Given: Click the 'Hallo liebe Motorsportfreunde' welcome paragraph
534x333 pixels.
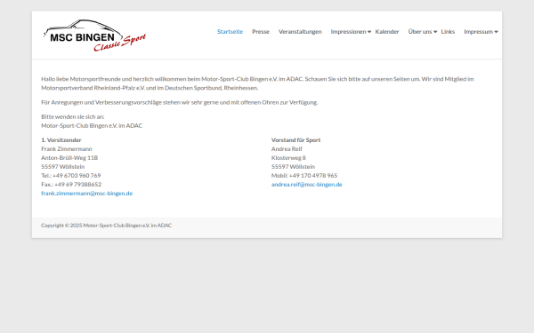Looking at the screenshot, I should coord(257,83).
